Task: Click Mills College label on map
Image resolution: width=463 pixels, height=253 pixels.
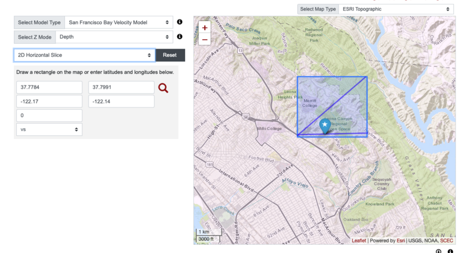Action: [269, 129]
